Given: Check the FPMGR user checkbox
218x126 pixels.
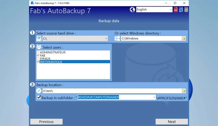Looking at the screenshot, I should (38, 58).
